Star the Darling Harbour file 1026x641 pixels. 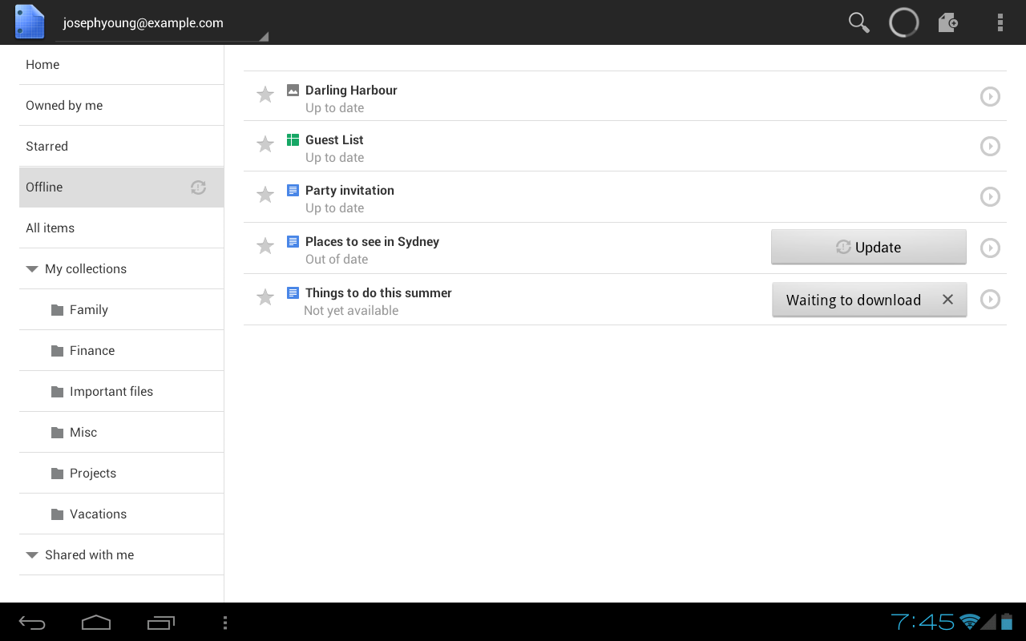(265, 94)
